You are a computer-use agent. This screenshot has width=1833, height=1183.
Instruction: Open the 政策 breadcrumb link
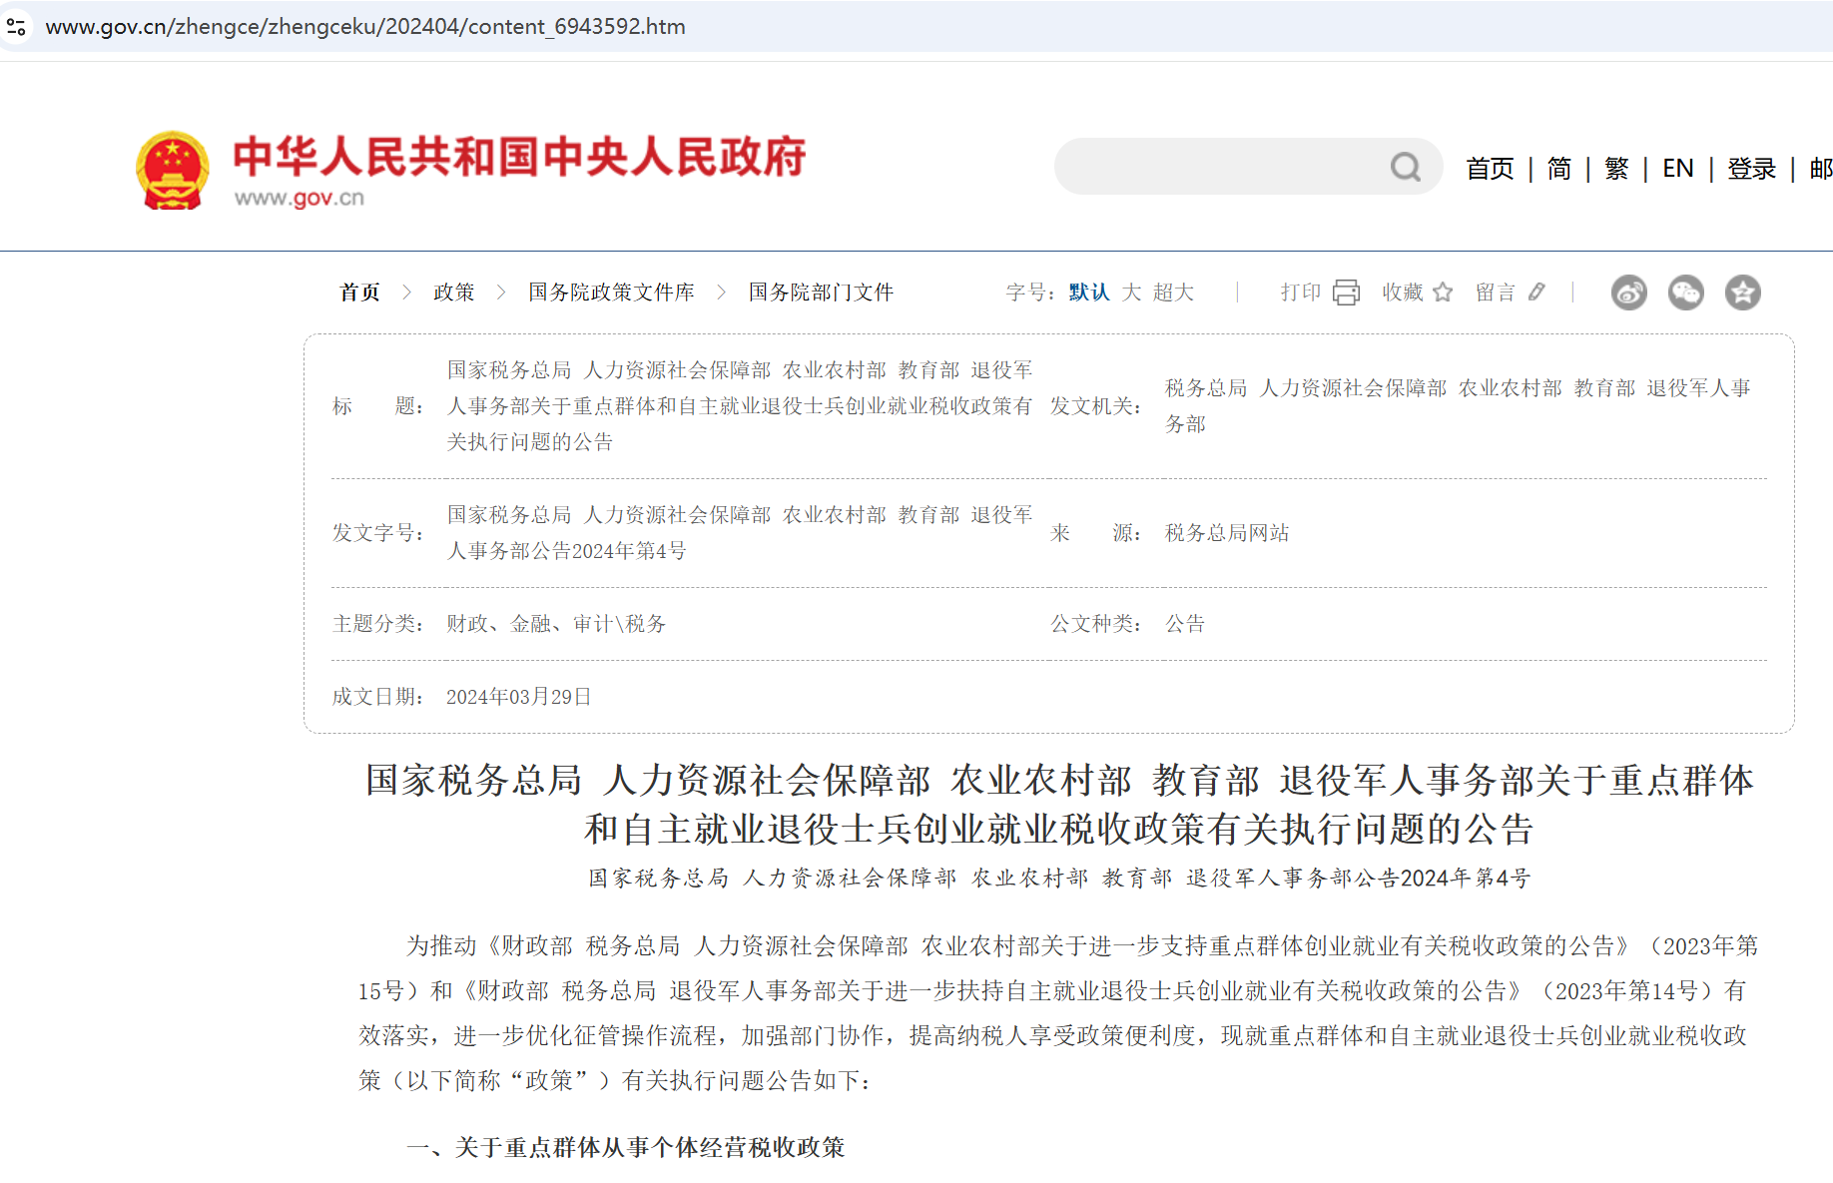pos(454,292)
